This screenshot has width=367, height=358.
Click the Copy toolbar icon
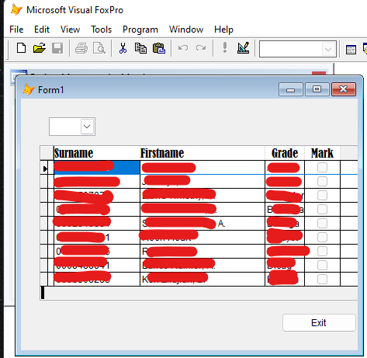(140, 48)
